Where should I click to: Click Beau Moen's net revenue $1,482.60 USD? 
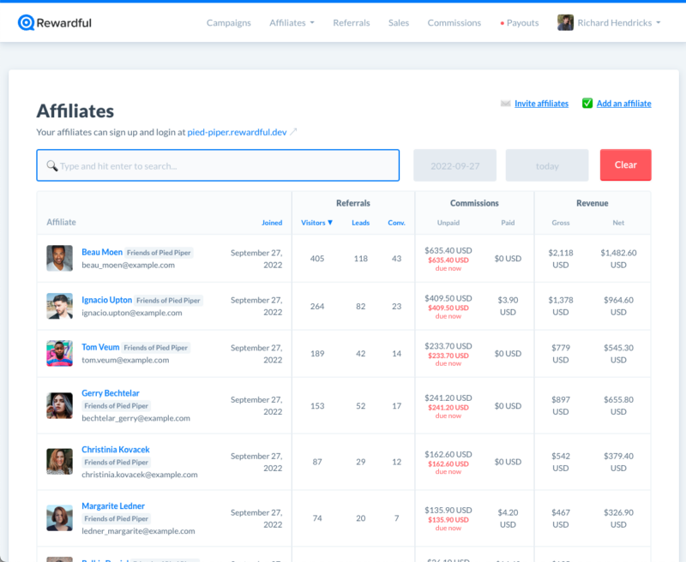coord(618,259)
